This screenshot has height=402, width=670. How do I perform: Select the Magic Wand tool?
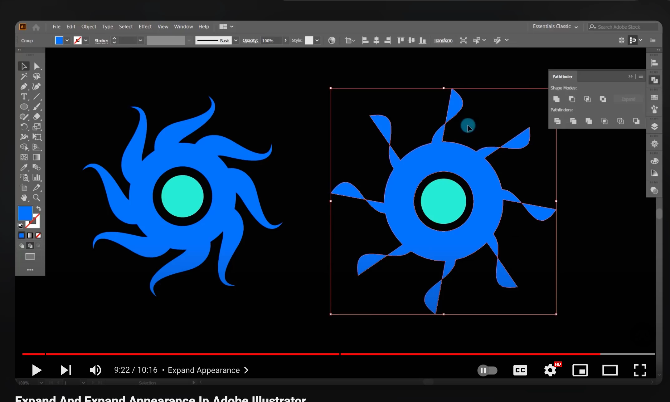[24, 76]
